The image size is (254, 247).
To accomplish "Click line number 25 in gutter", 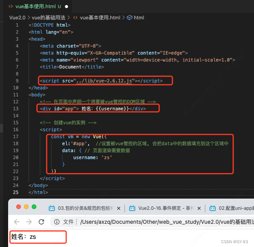I will (x=16, y=192).
